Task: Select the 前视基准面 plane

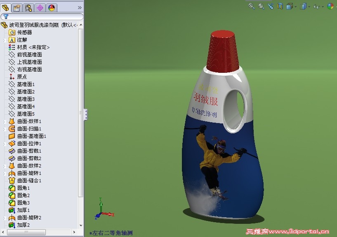Action: pos(25,54)
